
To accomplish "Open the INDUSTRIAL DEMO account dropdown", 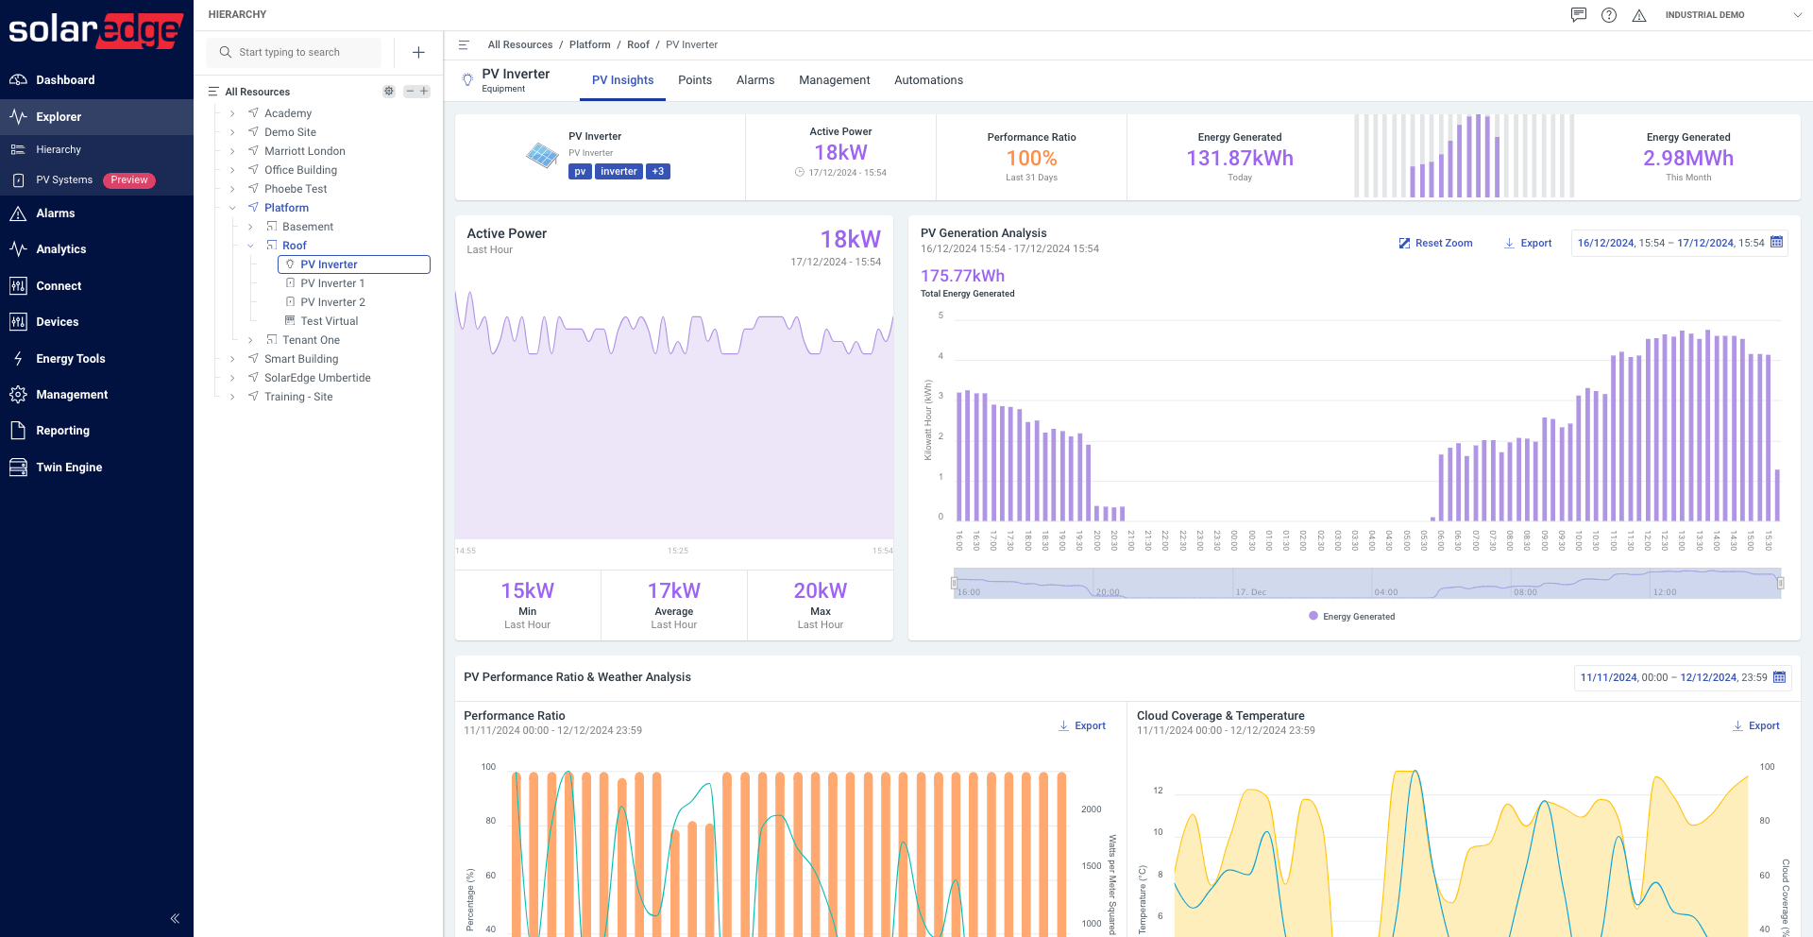I will (1734, 15).
